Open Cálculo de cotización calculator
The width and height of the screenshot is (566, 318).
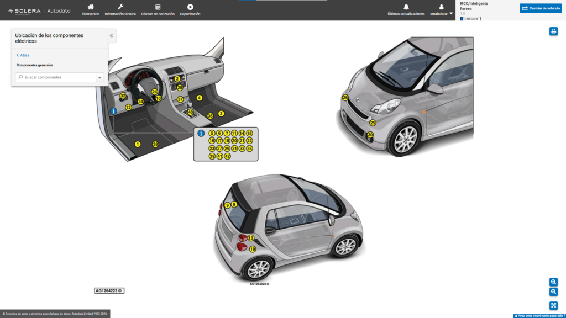pyautogui.click(x=158, y=10)
